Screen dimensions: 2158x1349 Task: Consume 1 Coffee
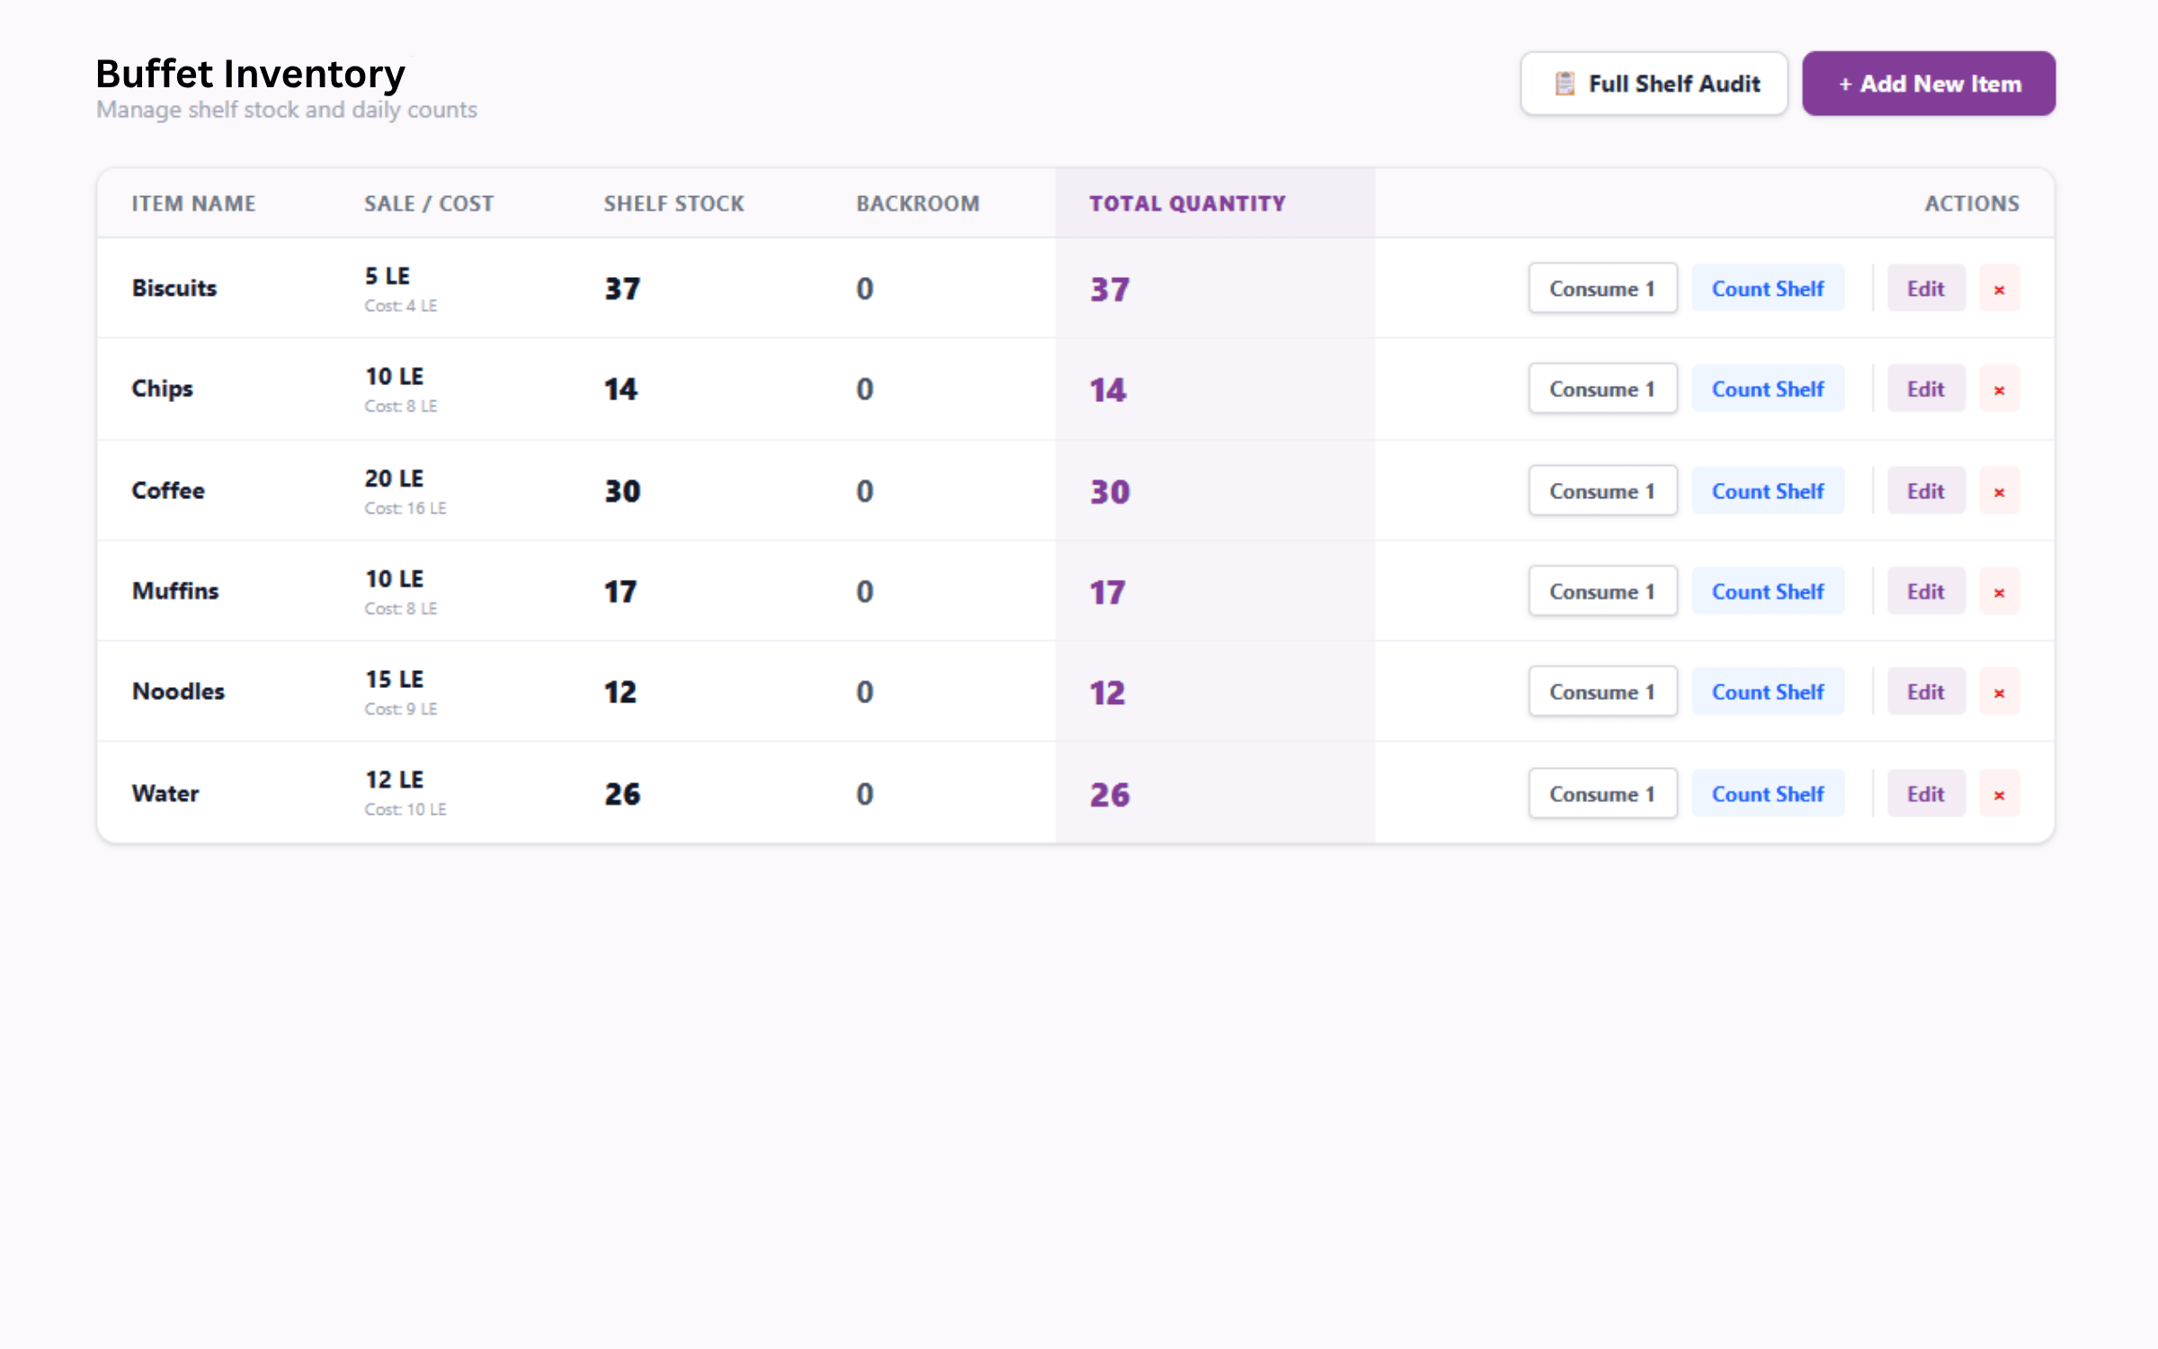pos(1602,491)
